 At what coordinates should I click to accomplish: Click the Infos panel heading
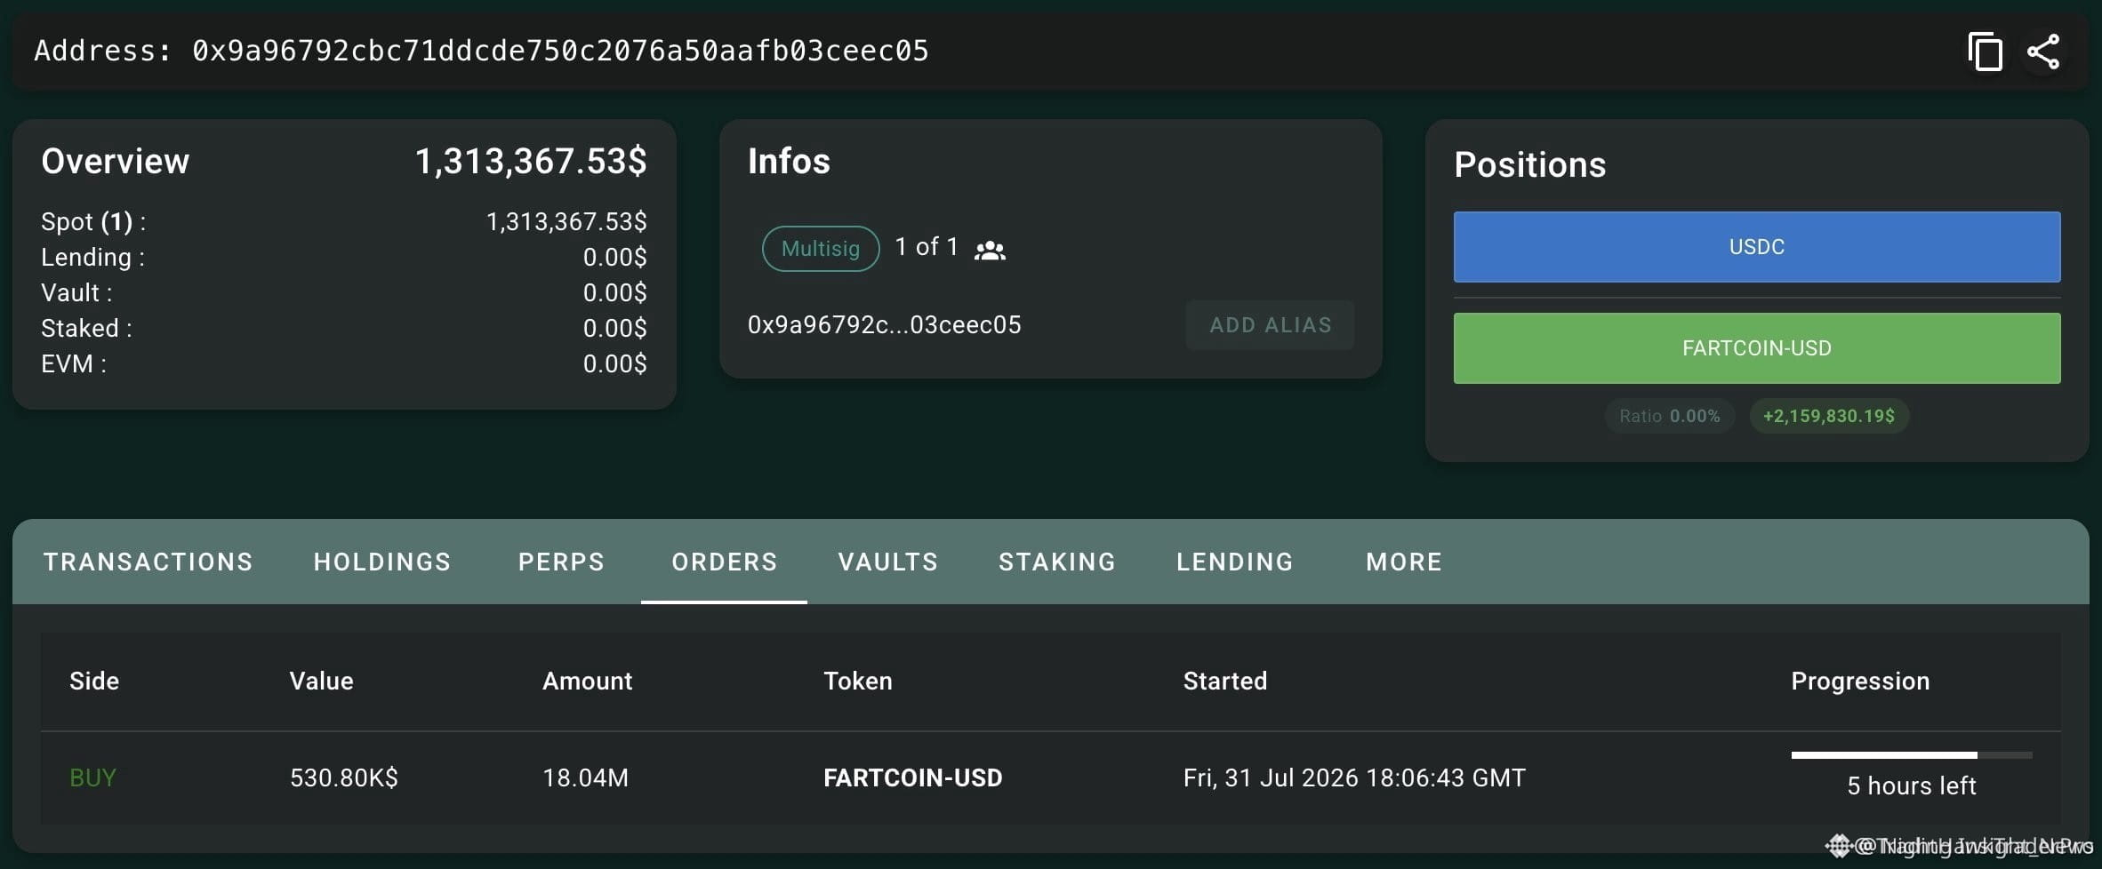point(790,162)
